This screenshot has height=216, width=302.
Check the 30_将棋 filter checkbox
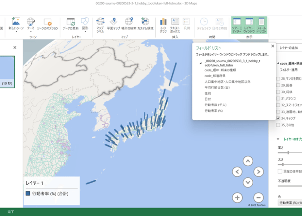click(x=278, y=92)
